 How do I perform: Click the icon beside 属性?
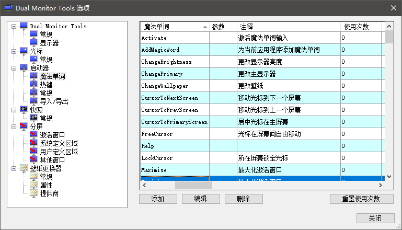[33, 185]
